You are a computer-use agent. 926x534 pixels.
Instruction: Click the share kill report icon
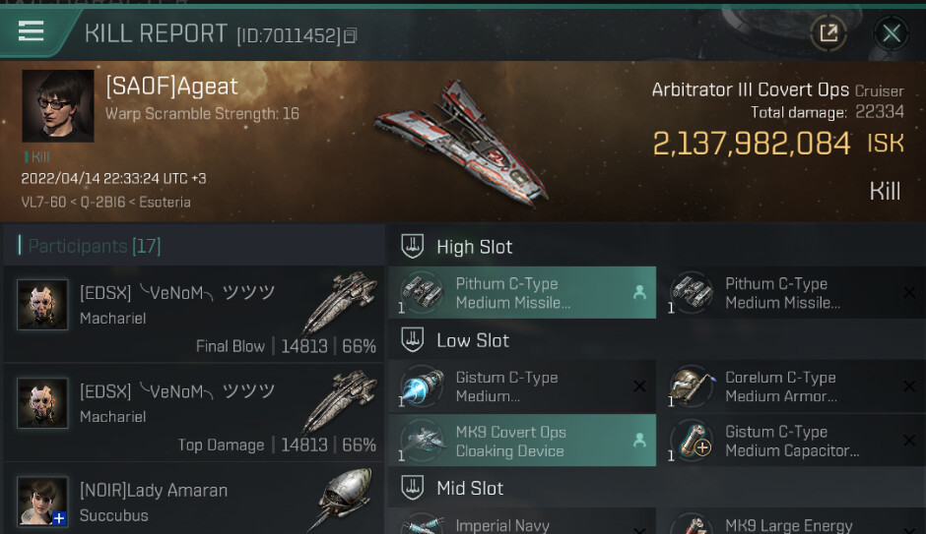pyautogui.click(x=828, y=33)
